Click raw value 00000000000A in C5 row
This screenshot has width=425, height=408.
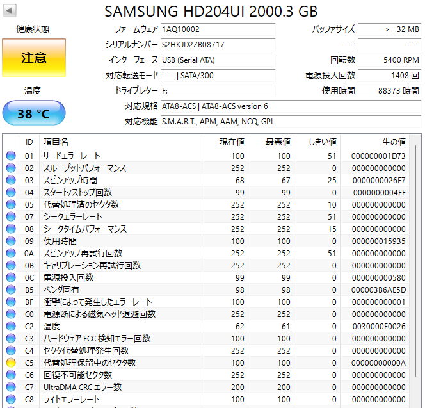click(x=378, y=363)
